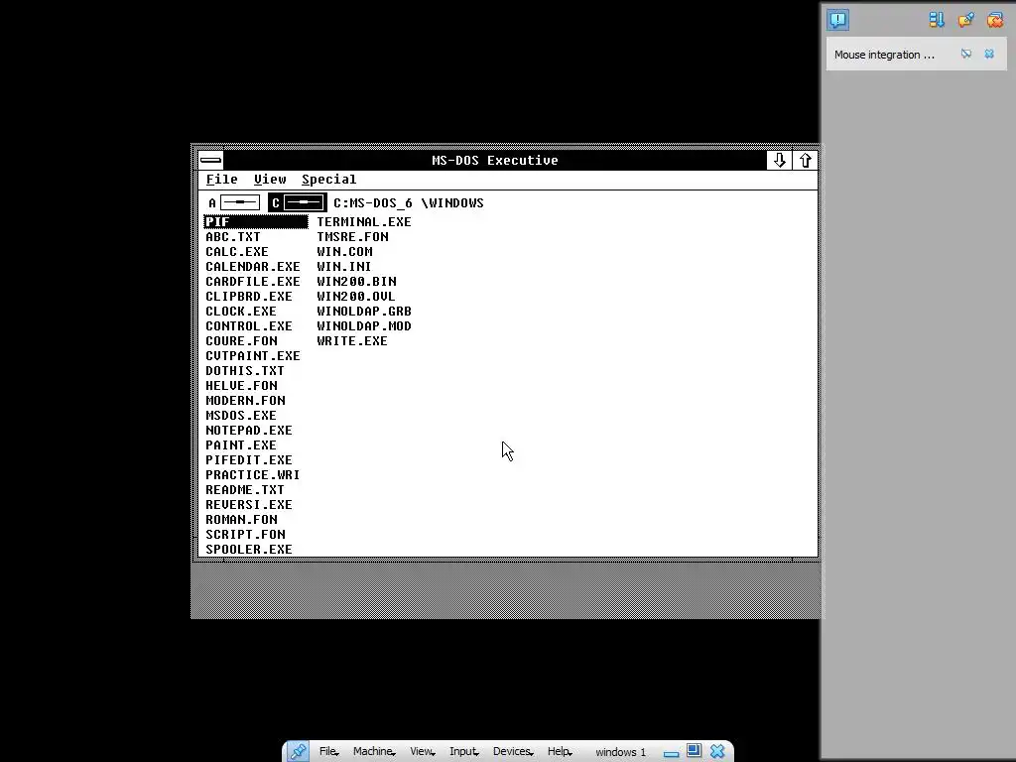Close VM using mini toolbar X icon

(717, 751)
